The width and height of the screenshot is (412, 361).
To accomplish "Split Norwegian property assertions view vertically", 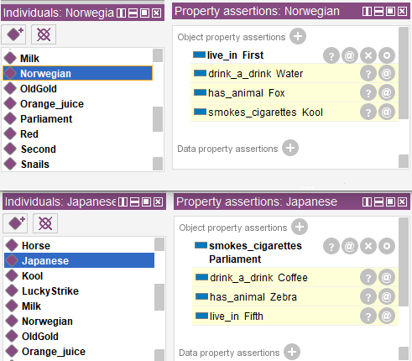I will tap(367, 11).
